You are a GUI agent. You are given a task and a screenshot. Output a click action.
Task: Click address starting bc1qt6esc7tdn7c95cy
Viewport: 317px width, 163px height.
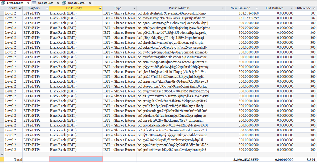pyautogui.click(x=173, y=86)
